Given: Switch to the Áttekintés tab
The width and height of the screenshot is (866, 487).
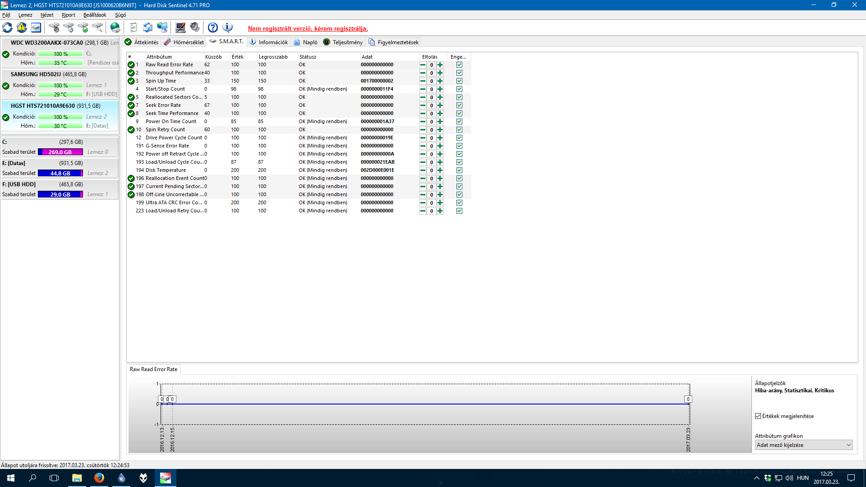Looking at the screenshot, I should pos(142,42).
